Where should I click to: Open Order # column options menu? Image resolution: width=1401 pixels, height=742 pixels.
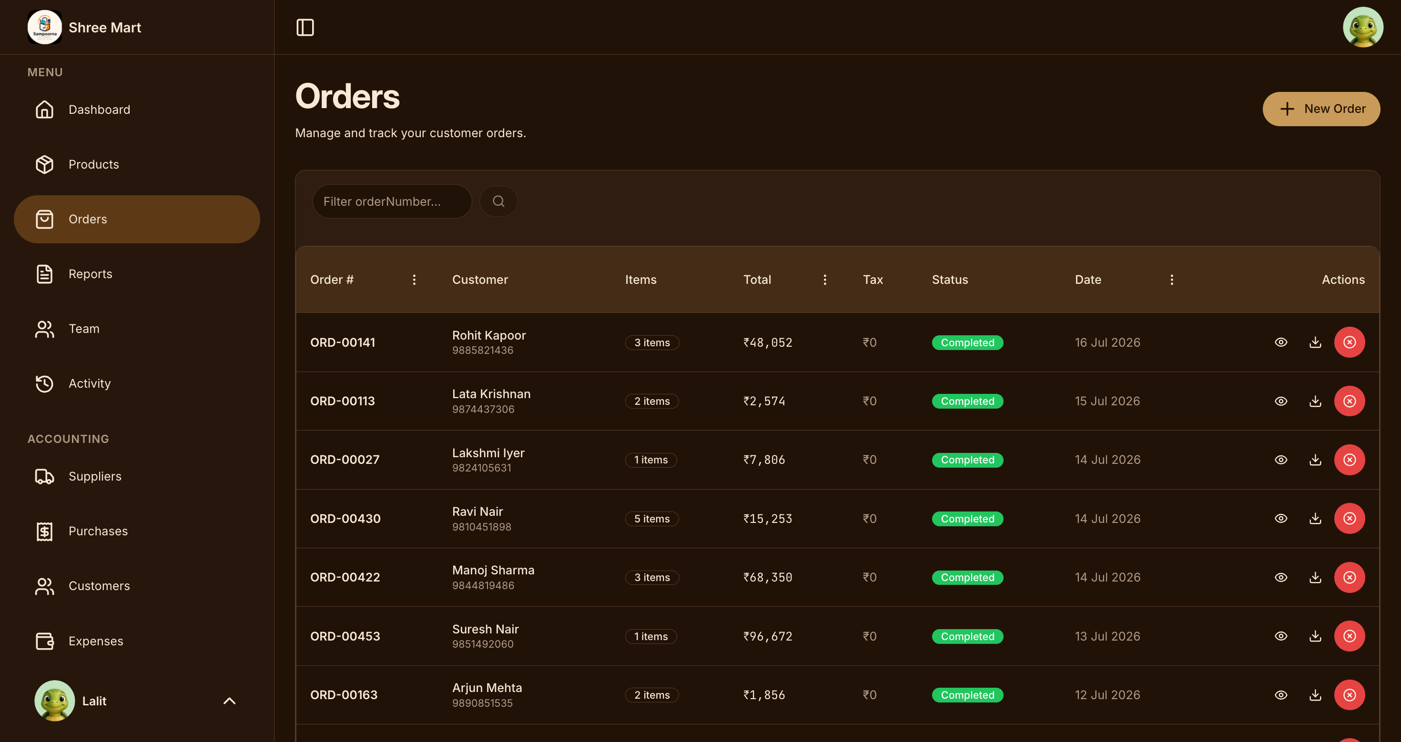414,280
